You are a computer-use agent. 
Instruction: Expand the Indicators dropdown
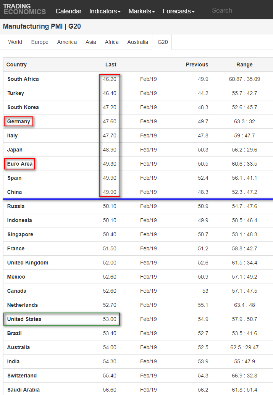(105, 11)
